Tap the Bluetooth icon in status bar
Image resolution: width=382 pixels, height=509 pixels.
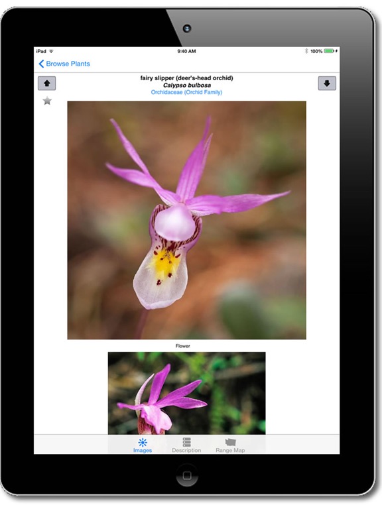(x=306, y=51)
